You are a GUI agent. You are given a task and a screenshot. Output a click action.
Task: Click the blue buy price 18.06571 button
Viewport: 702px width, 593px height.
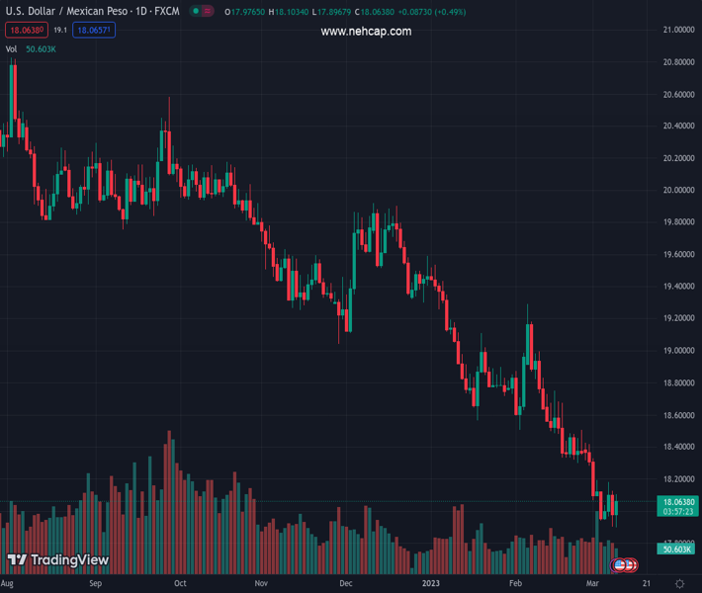94,30
